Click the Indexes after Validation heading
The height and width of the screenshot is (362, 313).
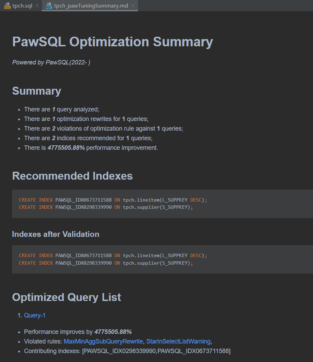click(x=56, y=234)
